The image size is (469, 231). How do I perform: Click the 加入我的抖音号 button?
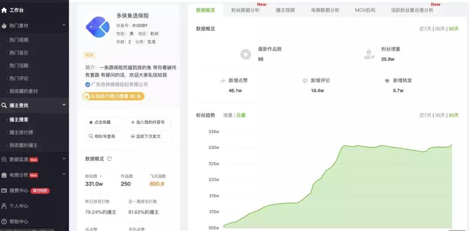pos(149,122)
